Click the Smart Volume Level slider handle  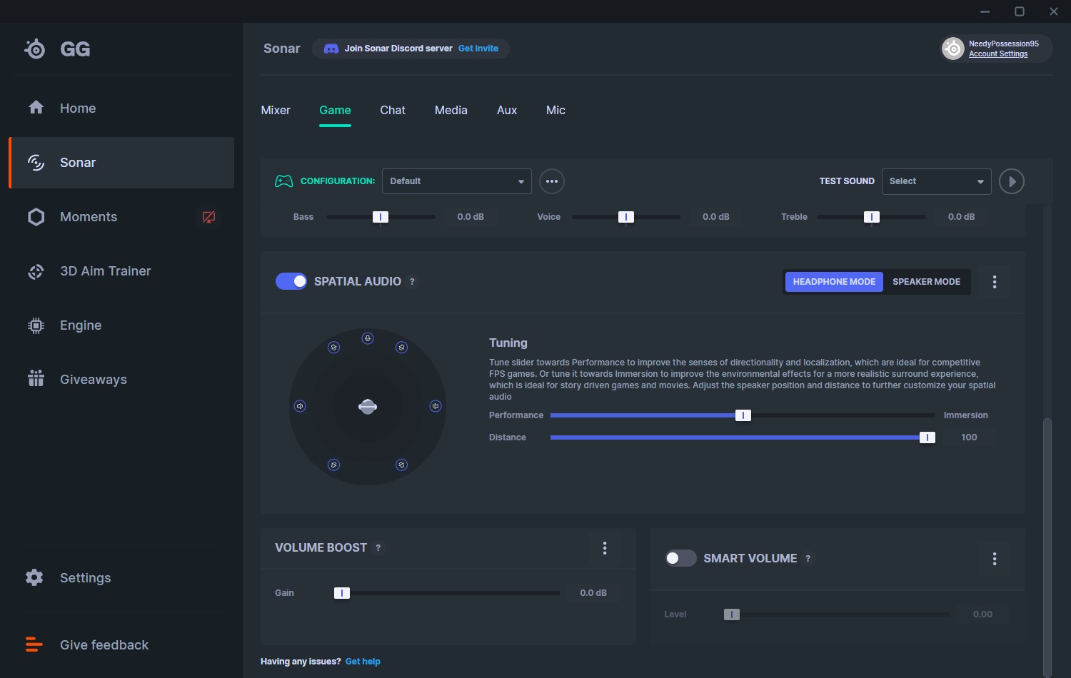click(732, 614)
